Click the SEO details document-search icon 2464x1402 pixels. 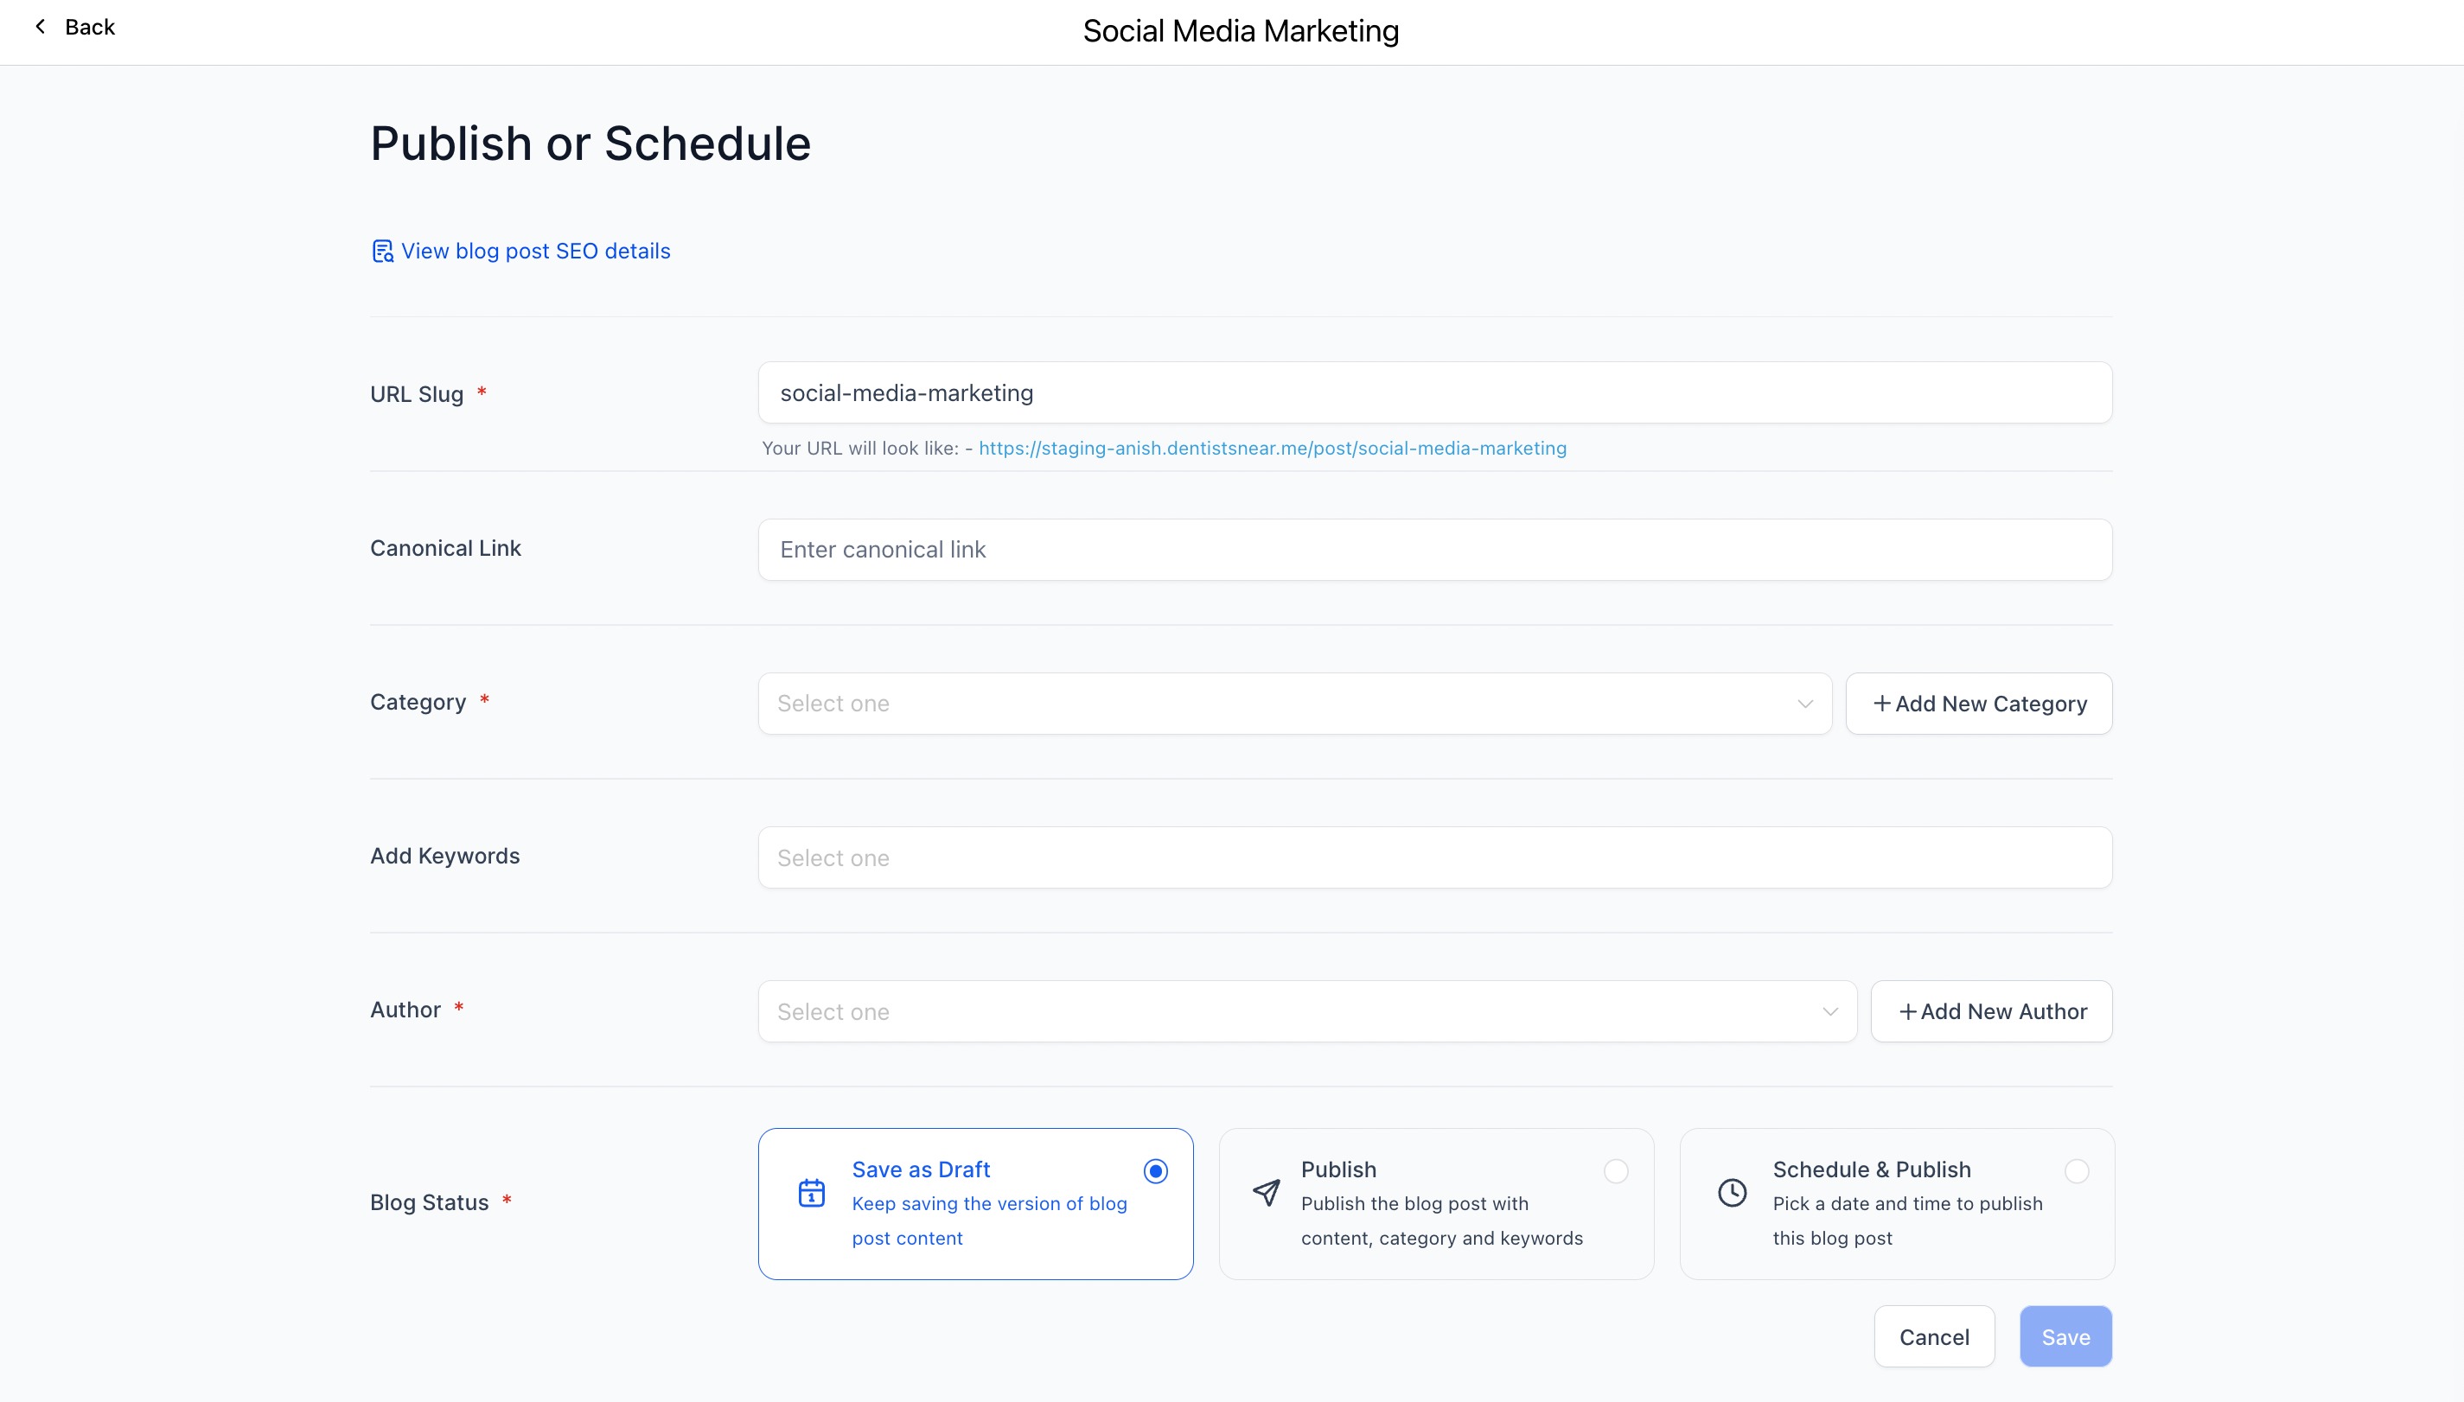[382, 252]
